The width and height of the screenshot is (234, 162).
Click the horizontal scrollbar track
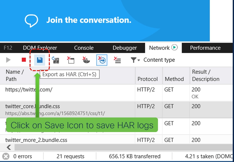(124, 147)
